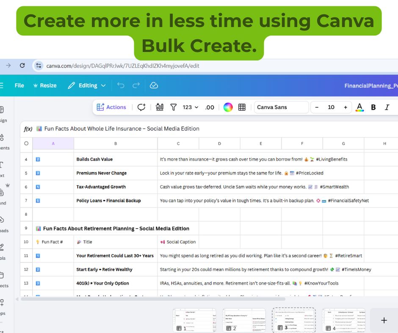Open the rainbow cell color picker

[228, 107]
